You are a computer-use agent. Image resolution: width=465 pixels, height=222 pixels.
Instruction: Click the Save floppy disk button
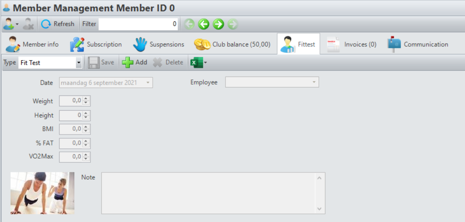click(101, 62)
